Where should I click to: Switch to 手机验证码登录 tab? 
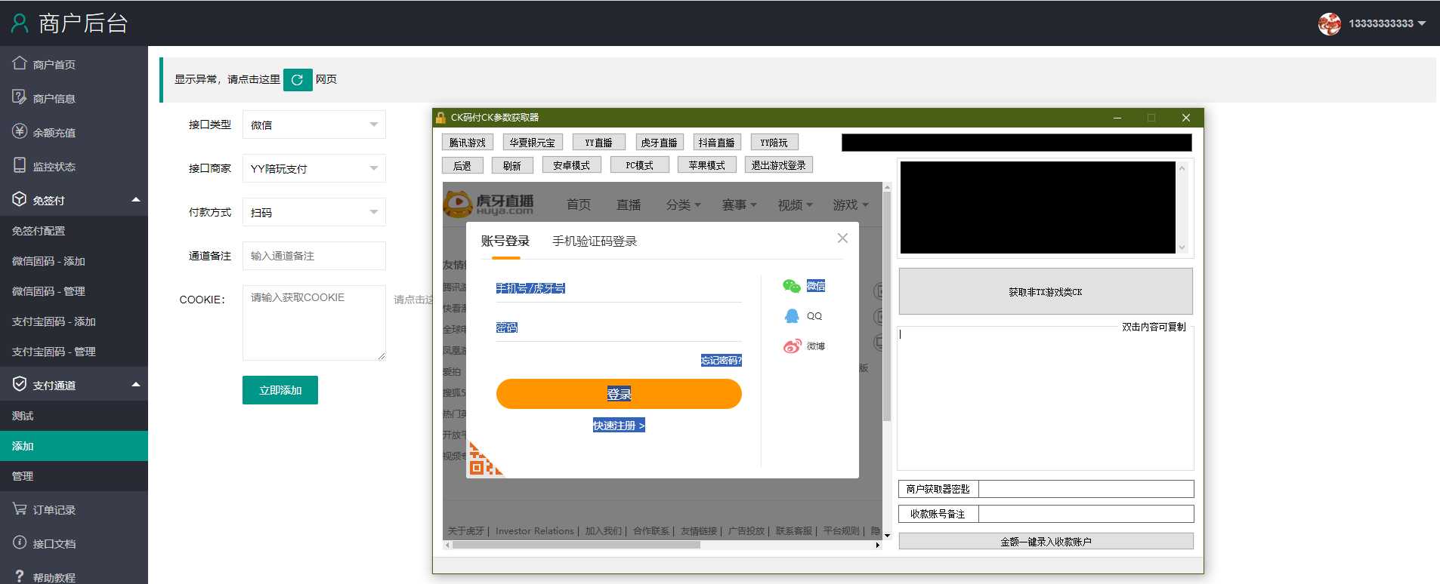594,241
